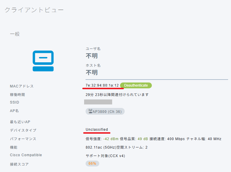Click the 最も近いAP label
Image resolution: width=231 pixels, height=172 pixels.
click(20, 122)
